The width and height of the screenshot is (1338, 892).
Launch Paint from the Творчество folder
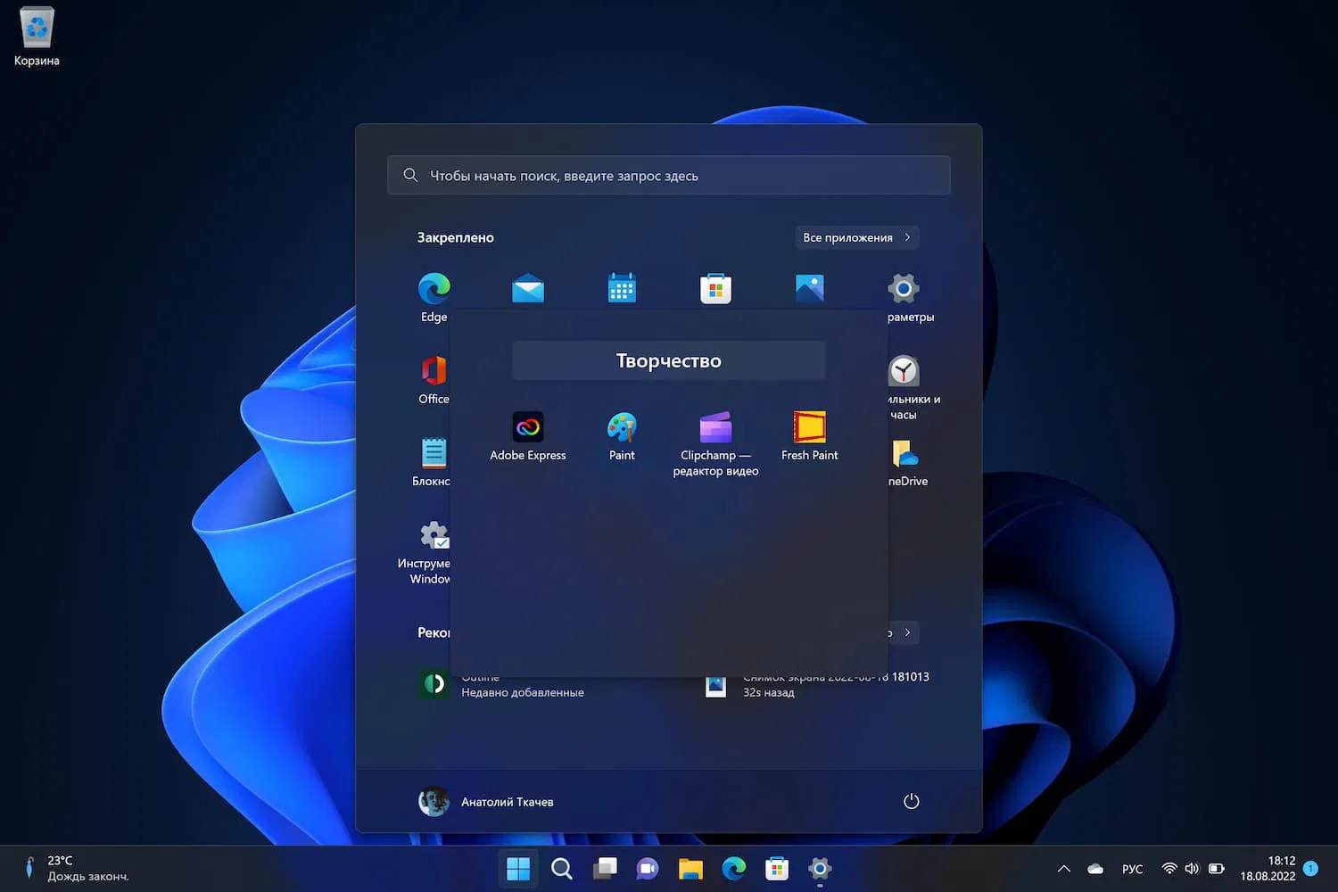(x=622, y=428)
